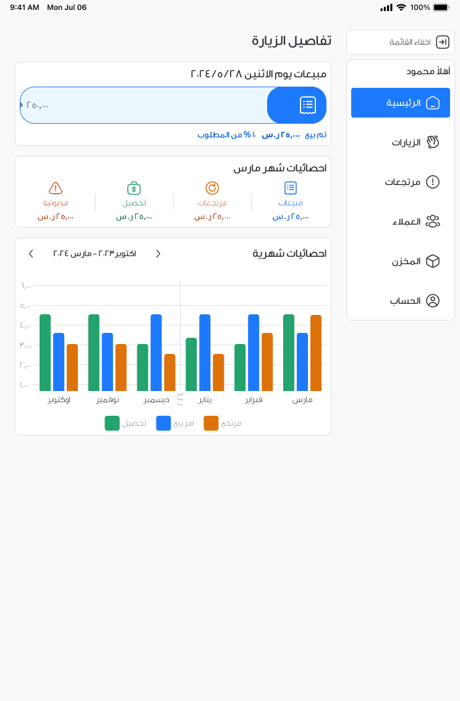
Task: Click the orange مارس bar in chart
Action: pos(316,353)
